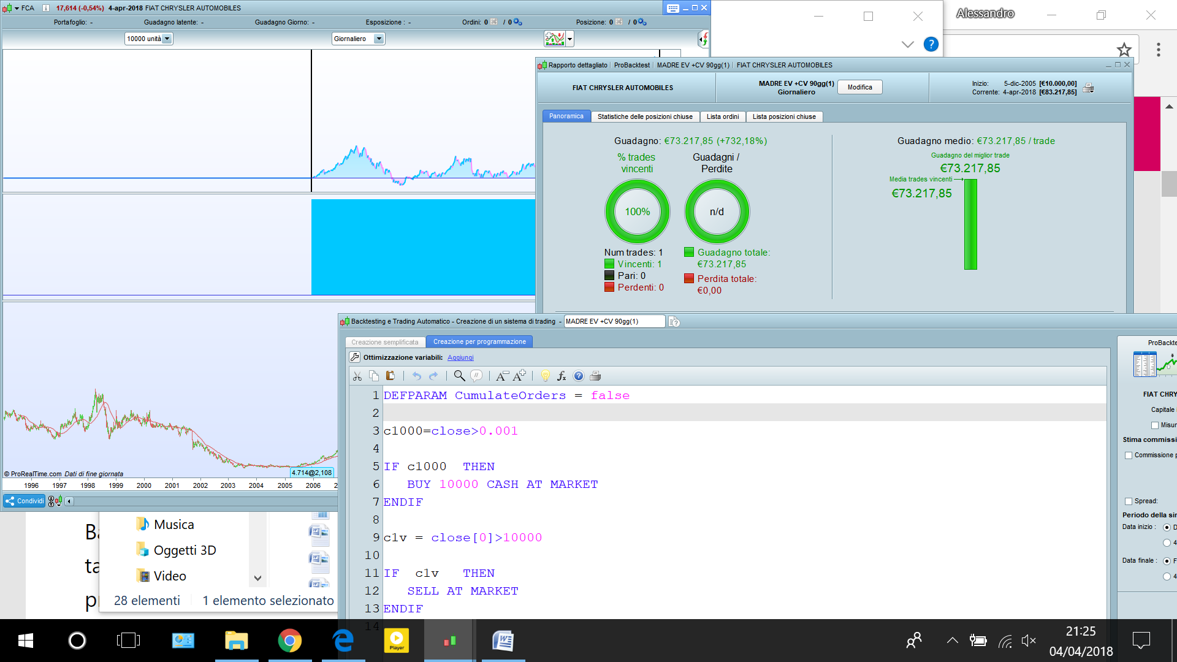Click the paste clipboard icon in editor toolbar
The width and height of the screenshot is (1177, 662).
coord(390,376)
